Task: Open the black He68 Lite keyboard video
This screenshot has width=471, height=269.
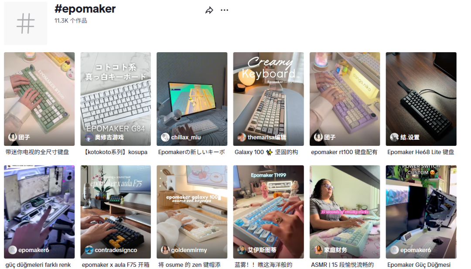Action: [x=421, y=99]
